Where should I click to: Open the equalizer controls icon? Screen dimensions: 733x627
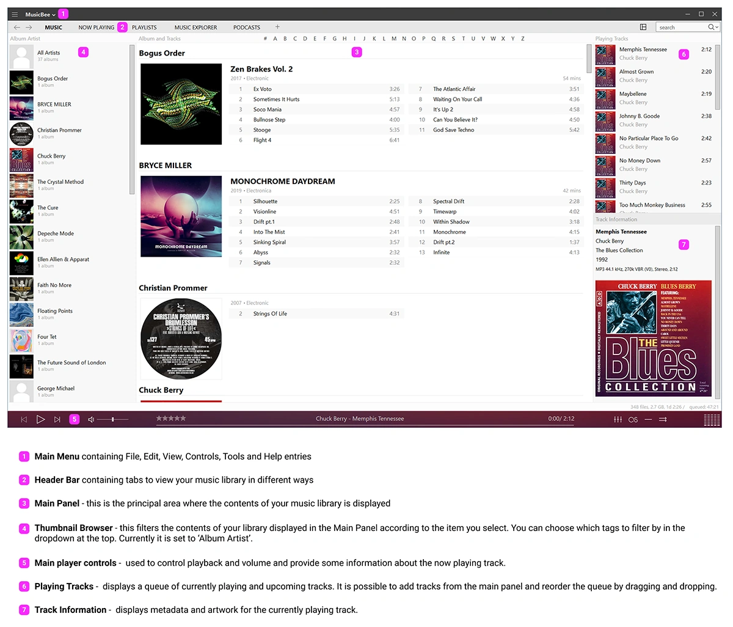[618, 419]
